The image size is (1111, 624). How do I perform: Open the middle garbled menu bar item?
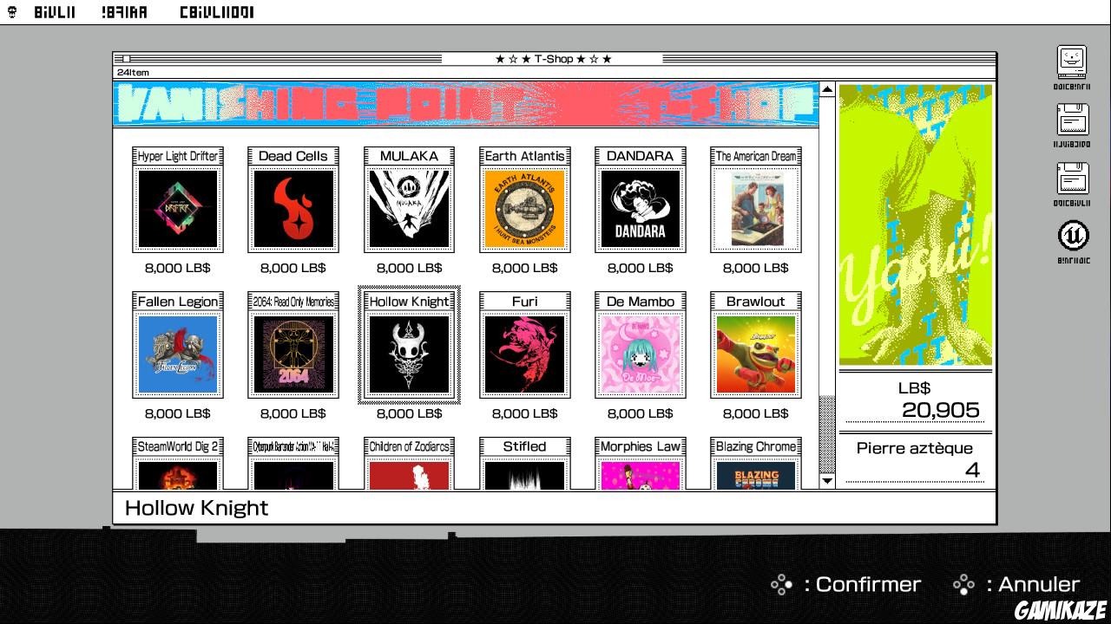[x=124, y=12]
